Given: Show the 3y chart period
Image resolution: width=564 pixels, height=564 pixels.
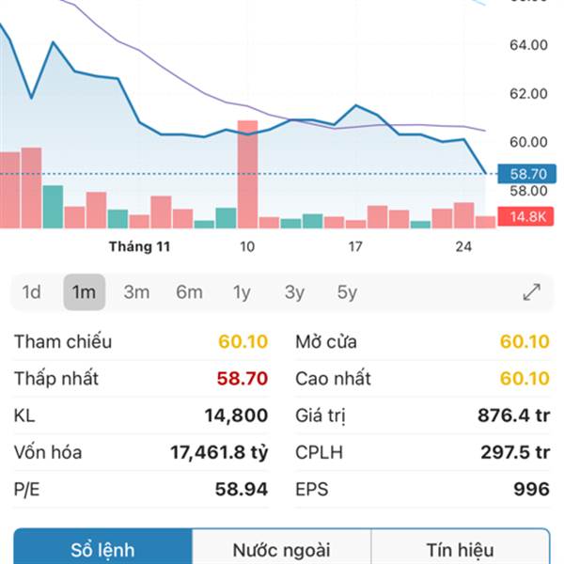Looking at the screenshot, I should [x=294, y=292].
